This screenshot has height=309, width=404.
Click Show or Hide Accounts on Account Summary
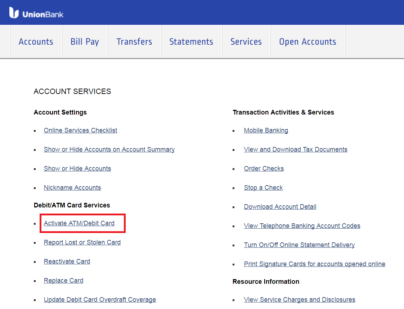tap(109, 149)
